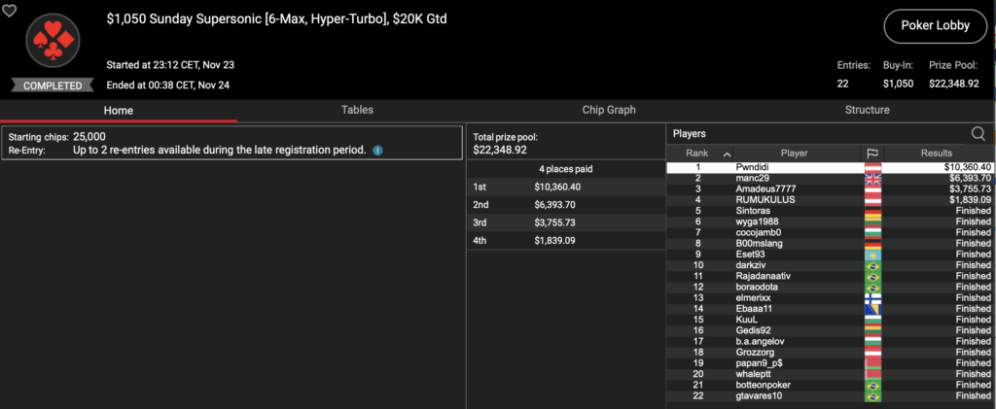The width and height of the screenshot is (996, 409).
Task: Click the card suits tournament logo
Action: (x=52, y=41)
